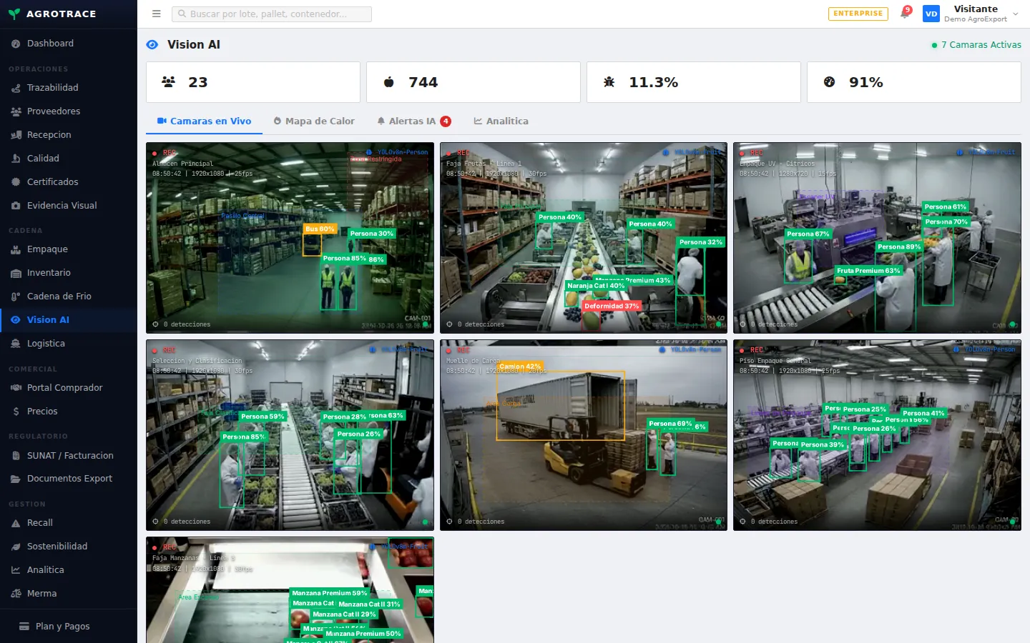The height and width of the screenshot is (643, 1030).
Task: Open the Inventario section
Action: click(69, 273)
